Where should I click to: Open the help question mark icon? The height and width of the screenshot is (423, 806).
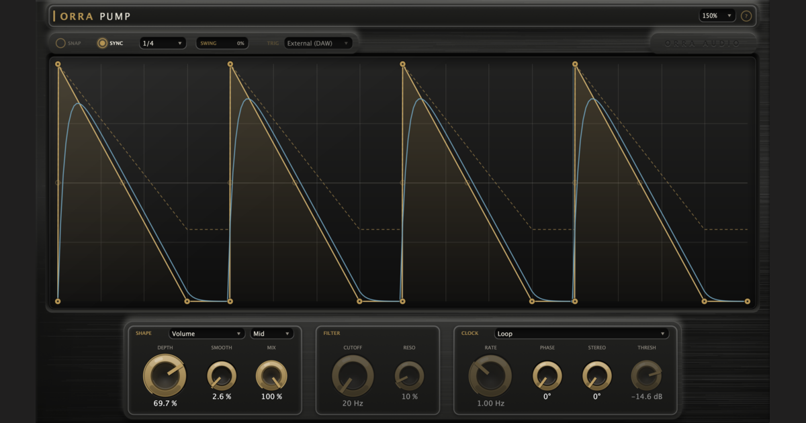[x=746, y=16]
